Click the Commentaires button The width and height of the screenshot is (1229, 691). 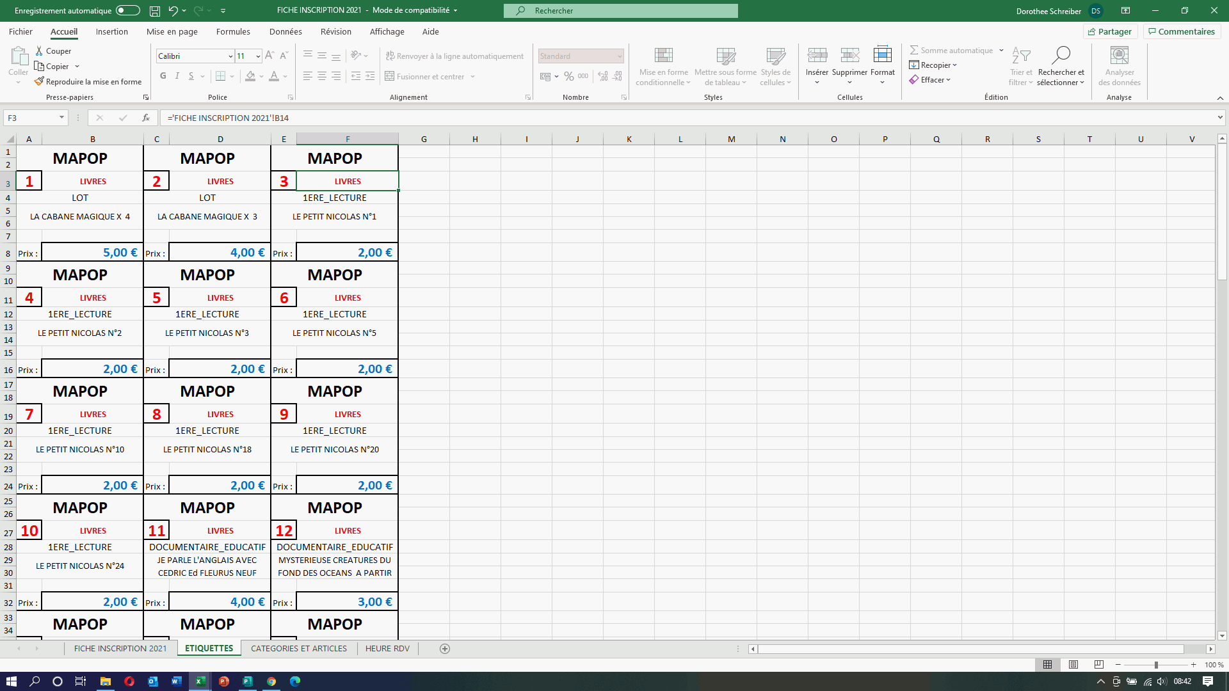tap(1182, 31)
